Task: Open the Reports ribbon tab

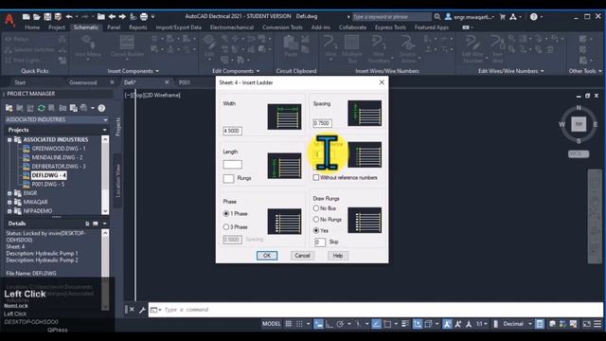Action: coord(138,27)
